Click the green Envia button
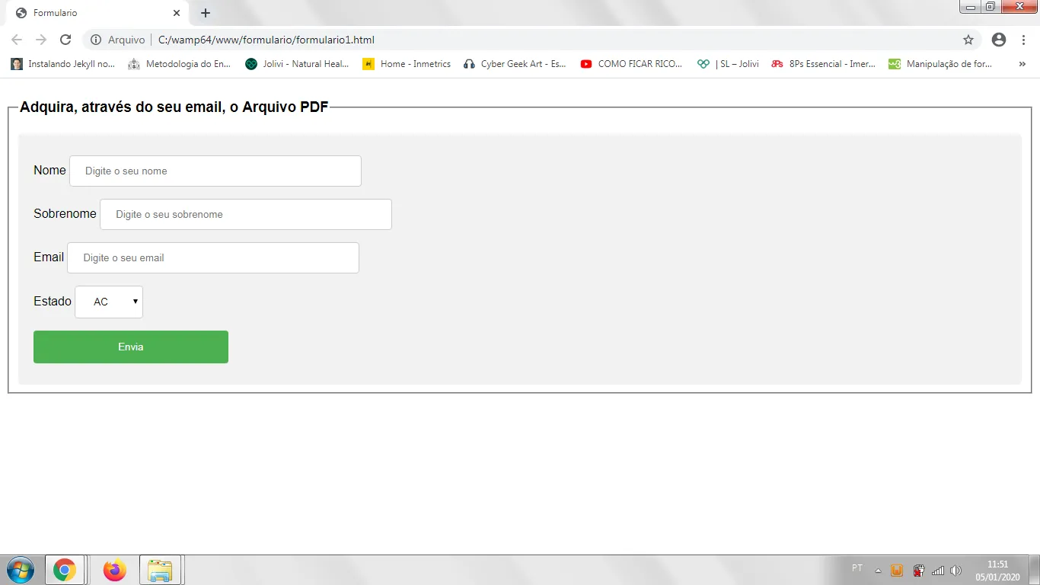Image resolution: width=1040 pixels, height=585 pixels. click(x=131, y=347)
